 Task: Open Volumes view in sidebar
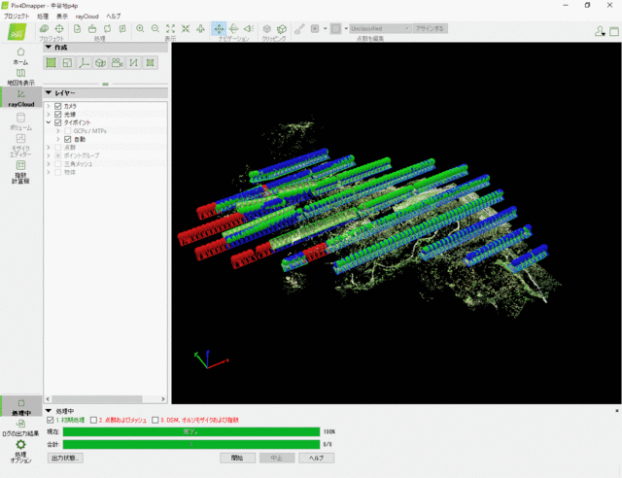point(20,121)
